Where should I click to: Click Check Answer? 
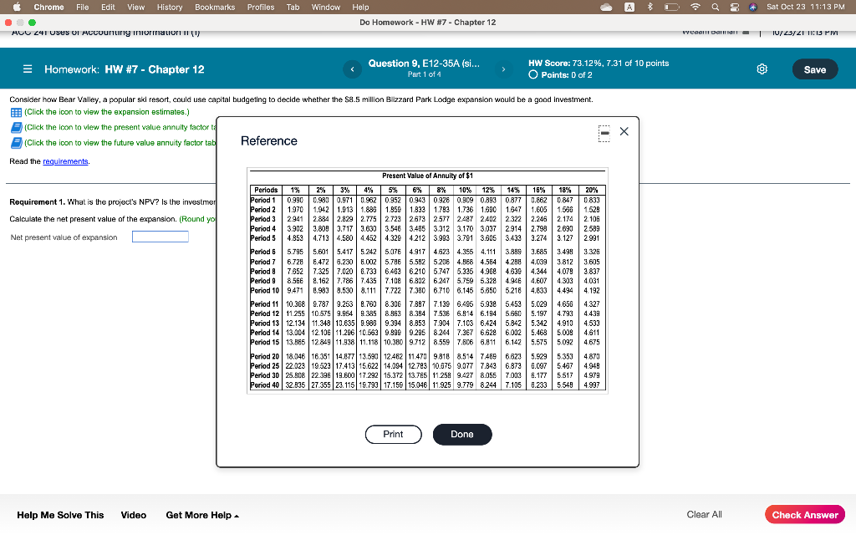[x=805, y=514]
